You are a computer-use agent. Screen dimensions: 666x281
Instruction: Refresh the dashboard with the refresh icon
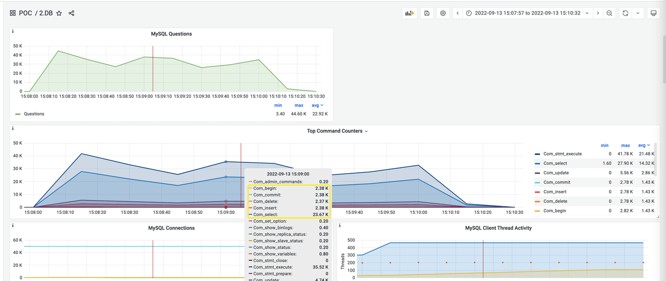point(625,13)
